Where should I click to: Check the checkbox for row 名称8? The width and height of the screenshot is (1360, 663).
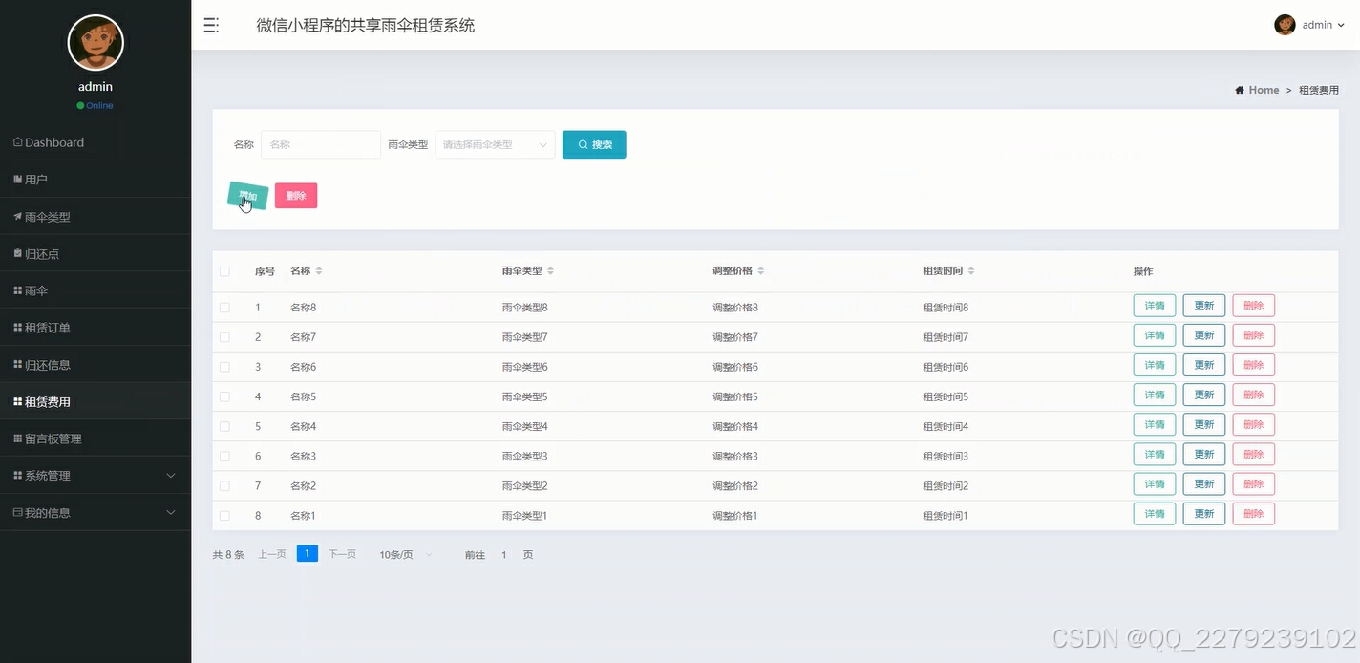(225, 305)
